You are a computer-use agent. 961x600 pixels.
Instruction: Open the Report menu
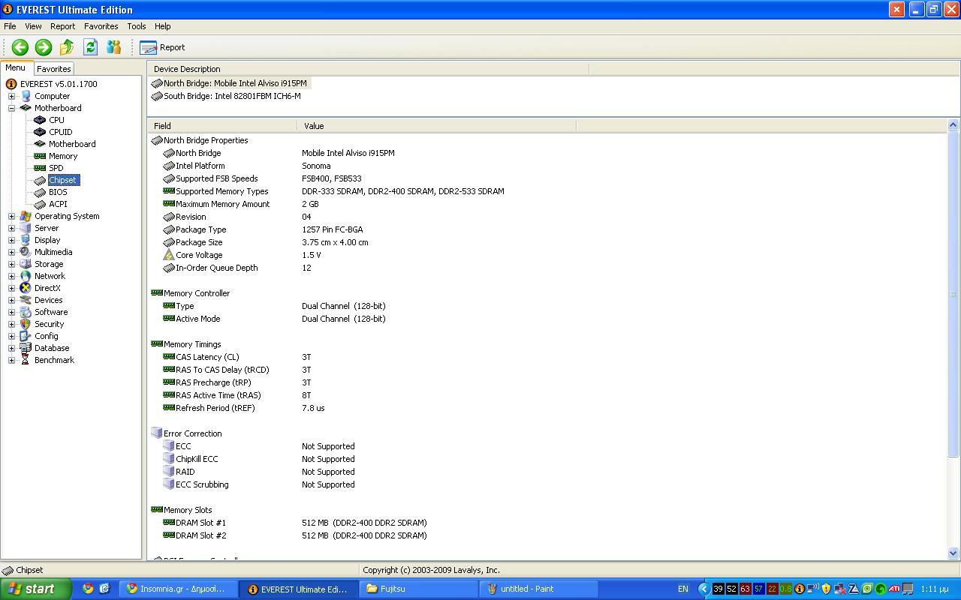tap(63, 26)
